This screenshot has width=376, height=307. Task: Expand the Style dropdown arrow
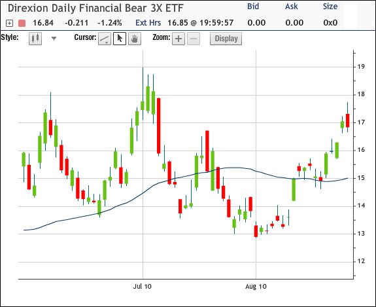coord(54,39)
